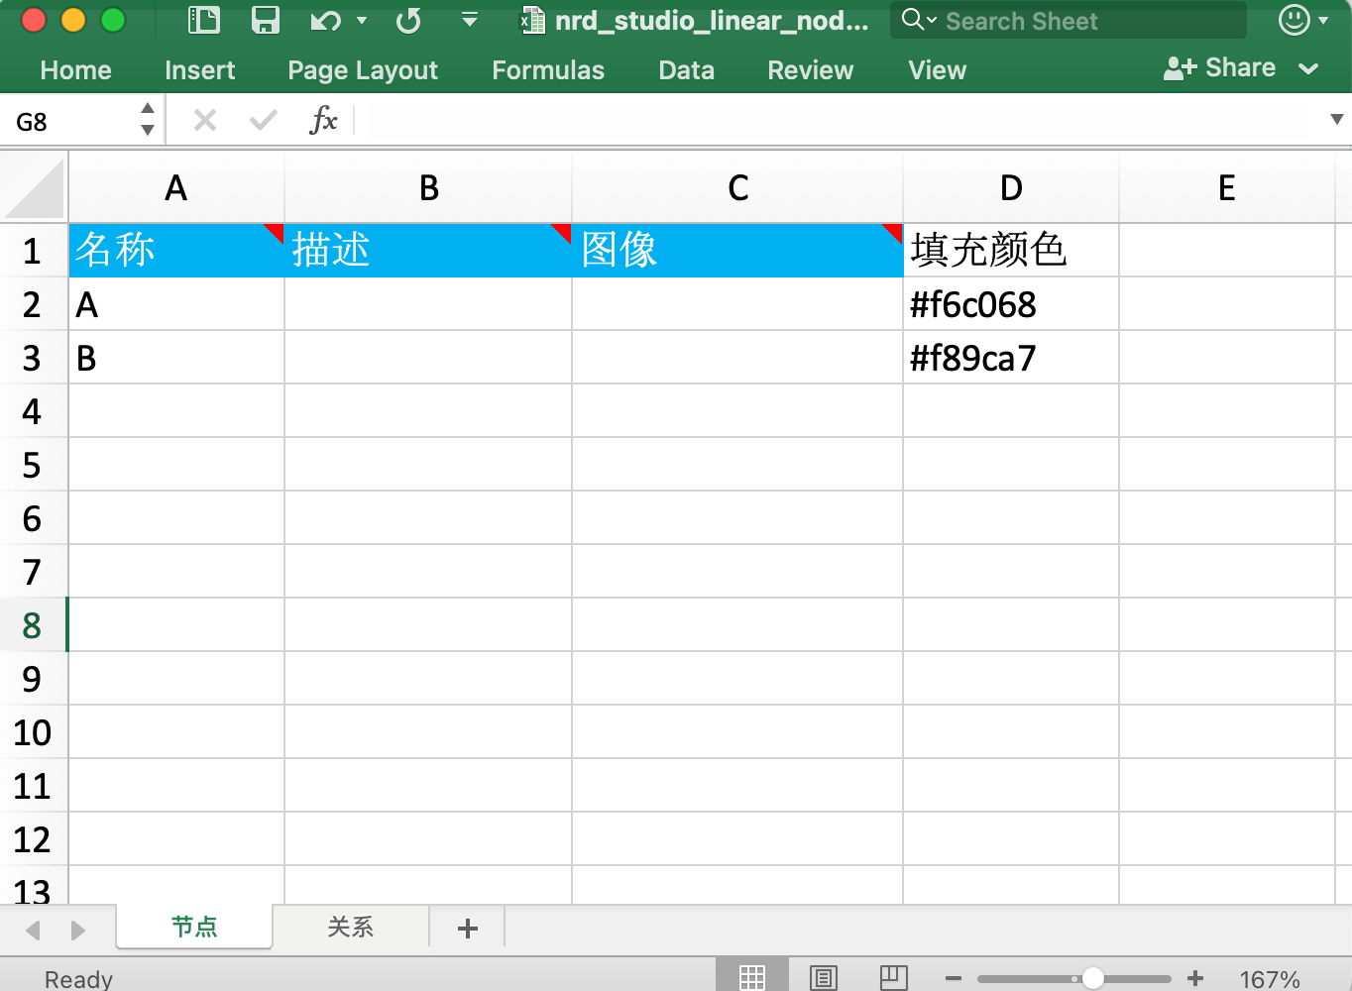Open the Formulas ribbon tab

[548, 70]
